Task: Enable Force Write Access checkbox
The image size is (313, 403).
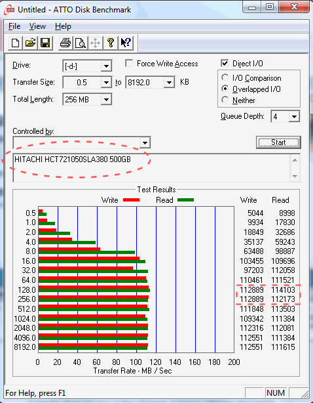Action: coord(129,64)
